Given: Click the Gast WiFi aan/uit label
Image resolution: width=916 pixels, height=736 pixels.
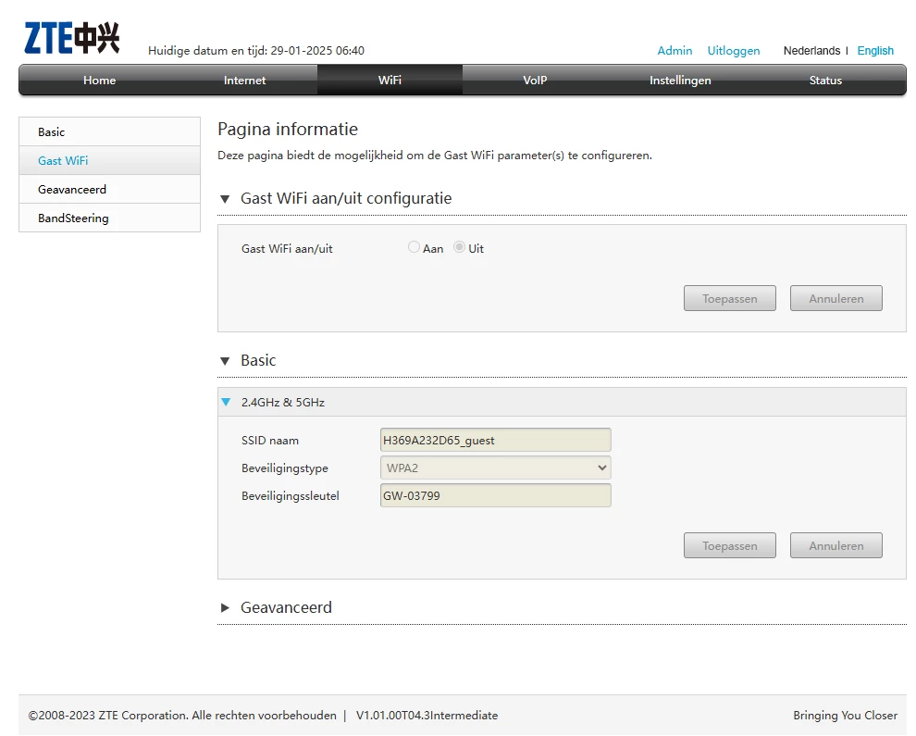Looking at the screenshot, I should [287, 249].
